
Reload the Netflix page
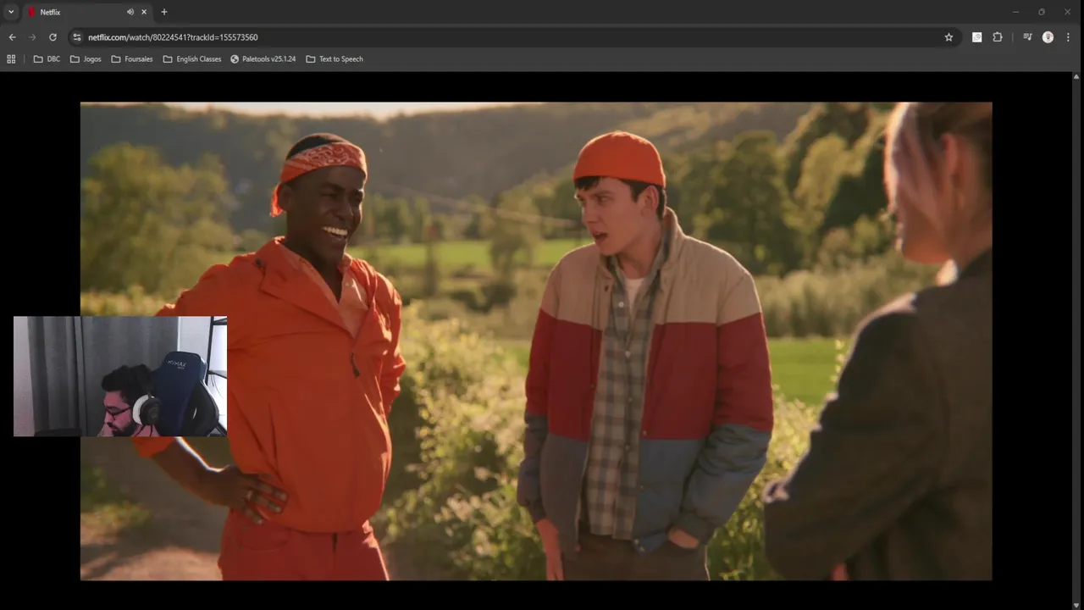coord(53,37)
